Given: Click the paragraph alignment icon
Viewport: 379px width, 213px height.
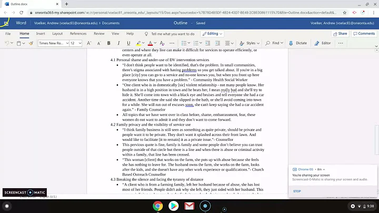Looking at the screenshot, I should coord(227,43).
